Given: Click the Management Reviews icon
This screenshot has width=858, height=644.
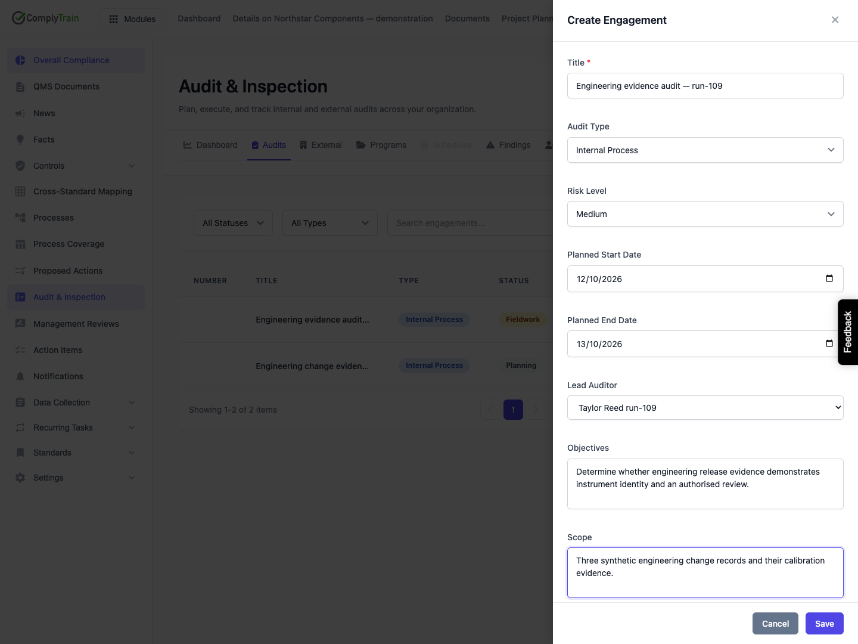Looking at the screenshot, I should [20, 324].
